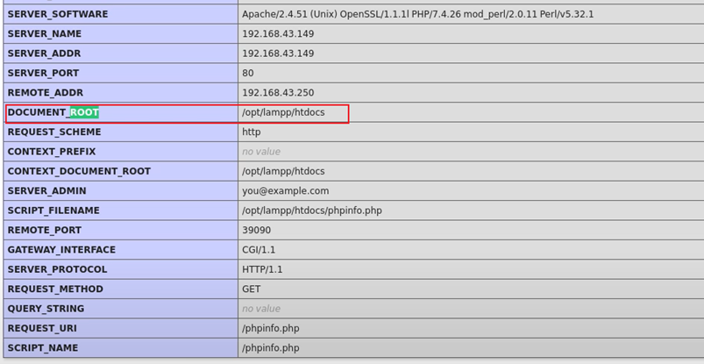This screenshot has height=364, width=704.
Task: Click the highlighted DOCUMENT_ROOT label
Action: [53, 112]
